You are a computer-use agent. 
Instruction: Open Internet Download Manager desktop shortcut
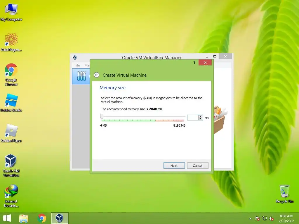click(11, 196)
